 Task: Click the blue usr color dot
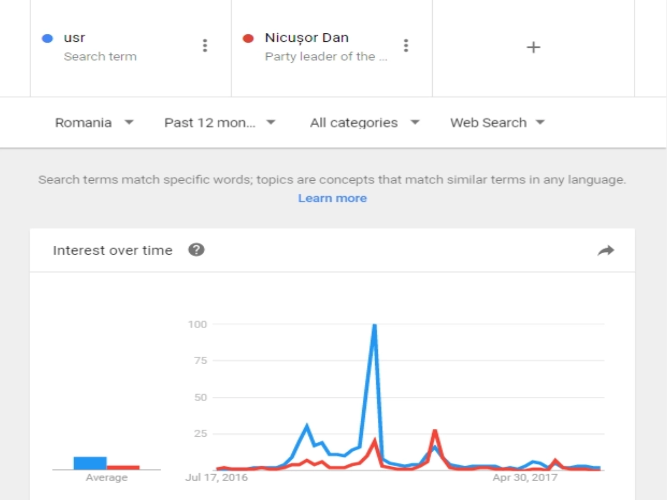click(48, 38)
